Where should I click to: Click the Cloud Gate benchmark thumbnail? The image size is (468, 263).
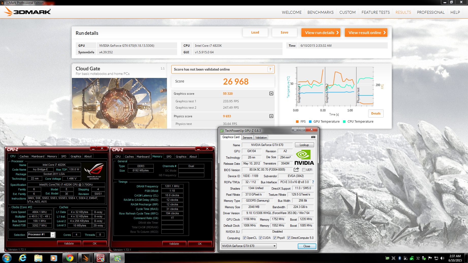coord(119,103)
